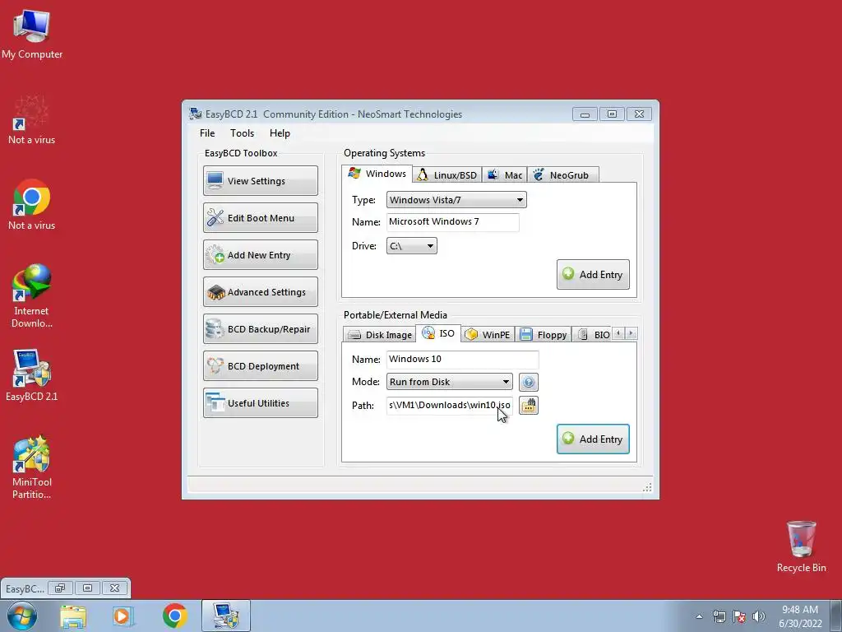Open My Computer desktop icon
Image resolution: width=842 pixels, height=632 pixels.
point(32,35)
